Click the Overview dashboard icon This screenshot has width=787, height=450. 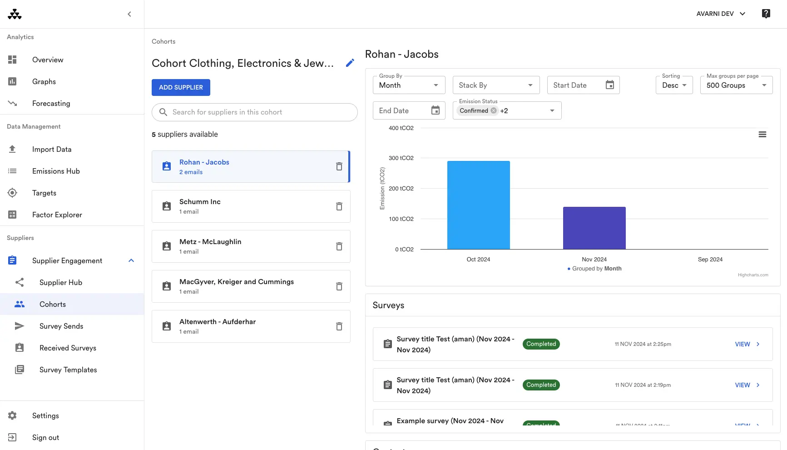click(12, 60)
